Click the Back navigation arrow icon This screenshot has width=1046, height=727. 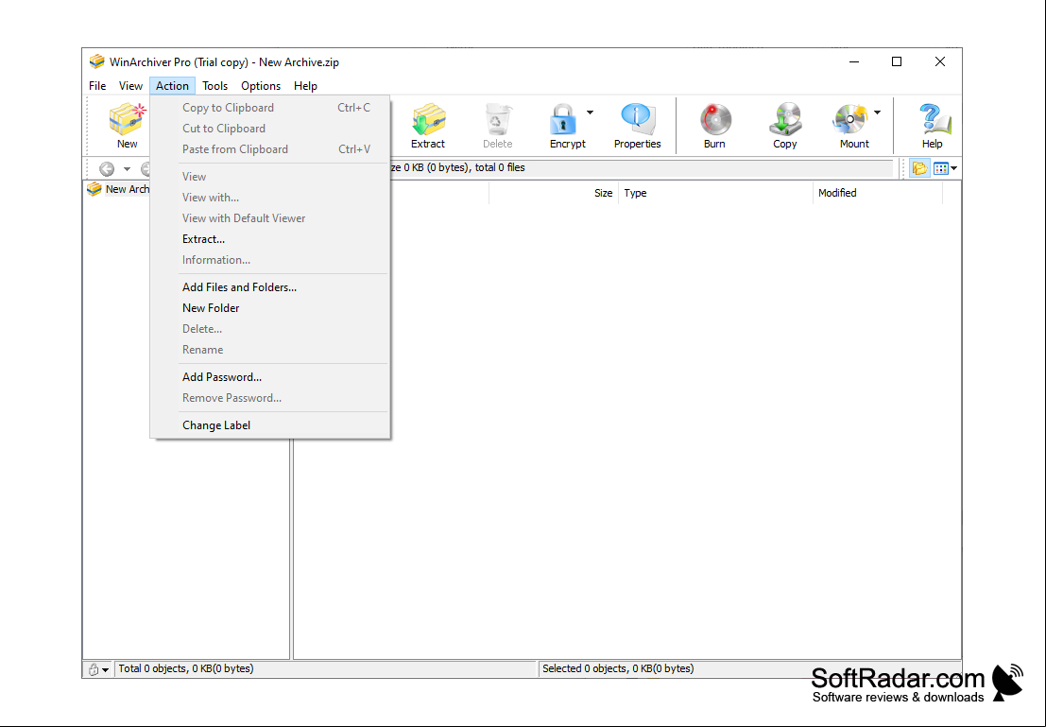[x=107, y=169]
